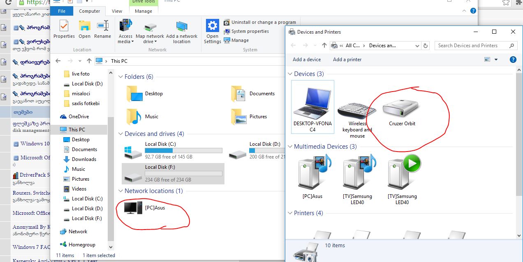The width and height of the screenshot is (523, 262).
Task: Collapse Devices and drives (4) group
Action: [x=120, y=134]
